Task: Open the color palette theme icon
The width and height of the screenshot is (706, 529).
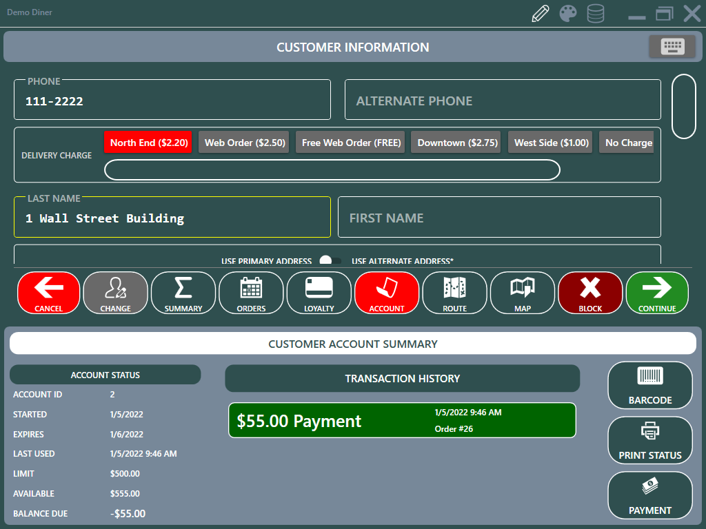Action: (x=568, y=14)
